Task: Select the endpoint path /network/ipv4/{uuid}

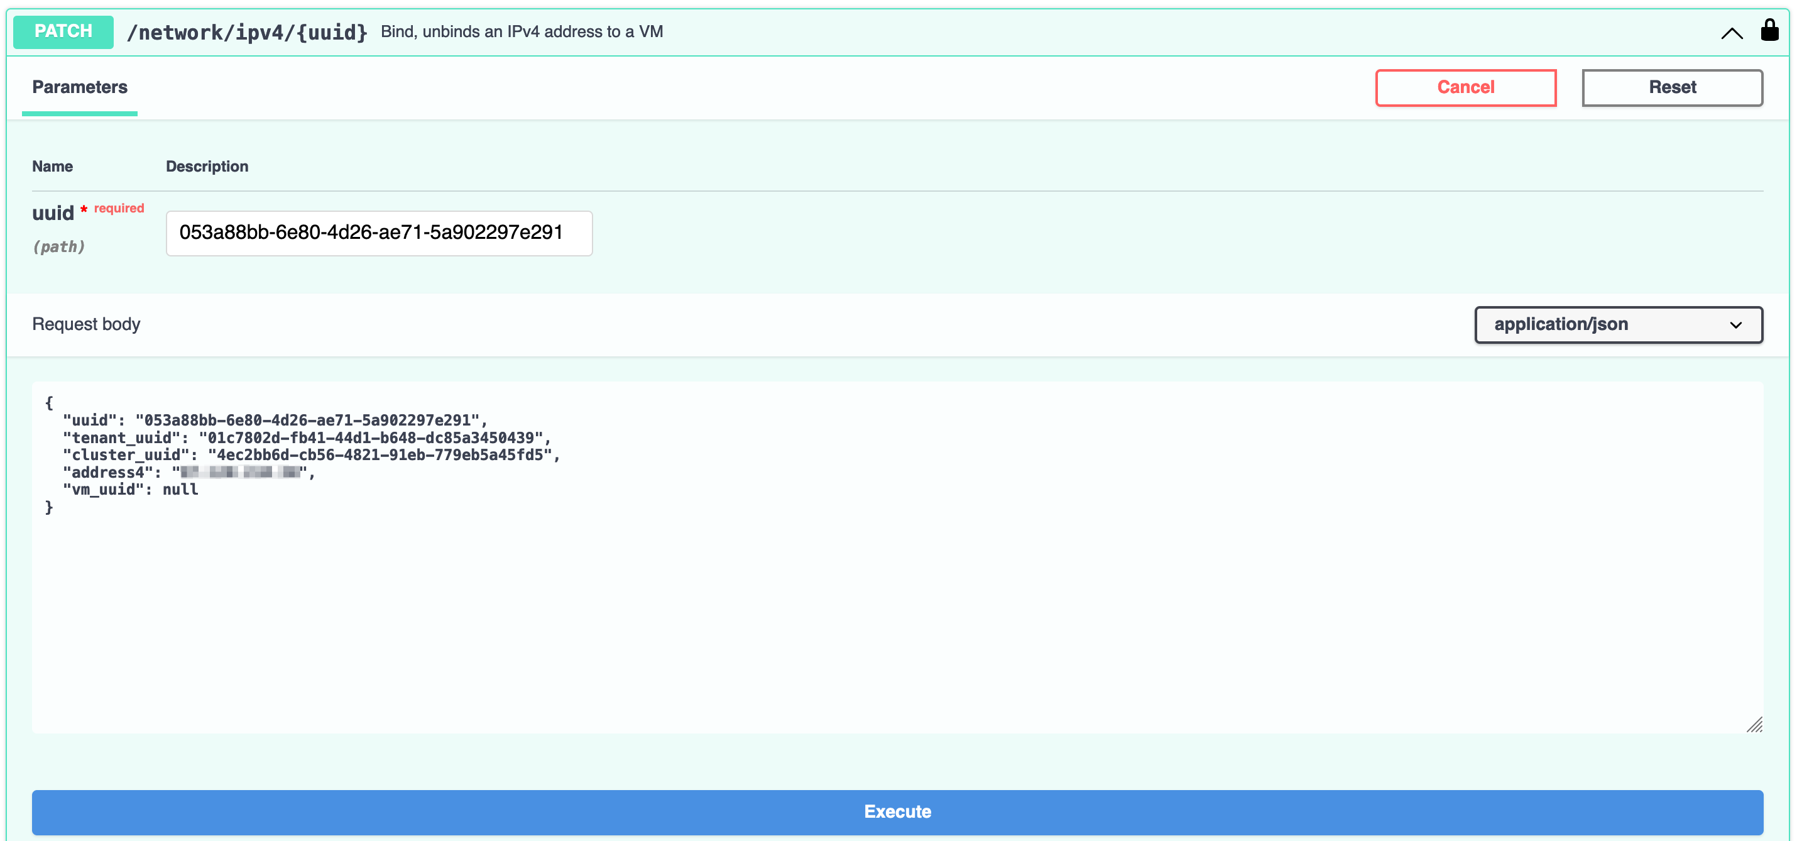Action: point(247,31)
